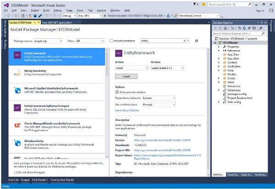Click the Refresh icon in Solution Explorer
This screenshot has width=275, height=189.
click(x=244, y=28)
